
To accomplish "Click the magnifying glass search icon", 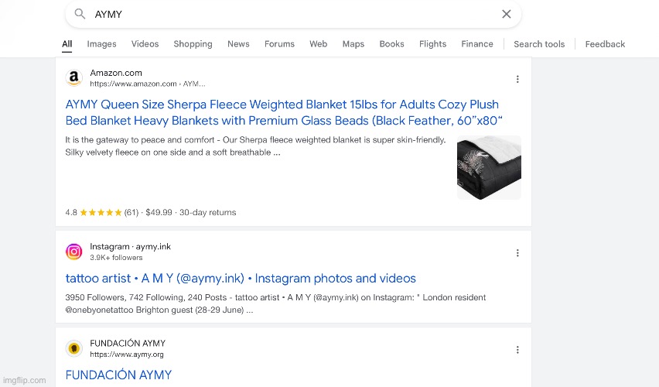I will point(80,14).
